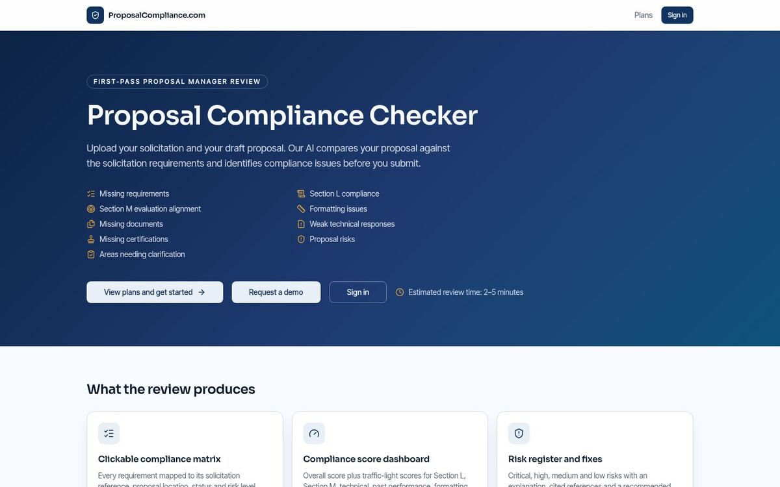Image resolution: width=780 pixels, height=487 pixels.
Task: Click the Proposal Compliance Checker heading
Action: [x=282, y=115]
